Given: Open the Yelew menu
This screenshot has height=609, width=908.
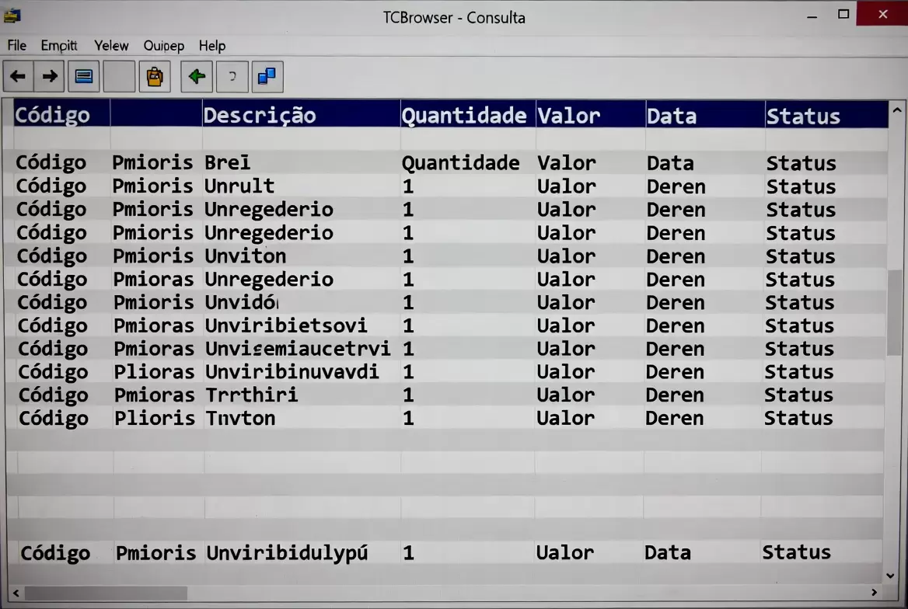Looking at the screenshot, I should 111,46.
